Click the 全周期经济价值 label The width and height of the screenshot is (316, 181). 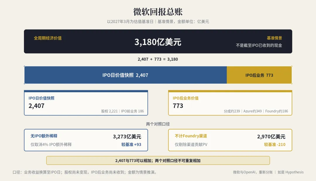[48, 38]
